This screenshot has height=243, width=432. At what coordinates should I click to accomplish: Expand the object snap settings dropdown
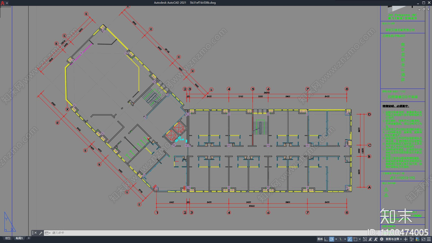click(x=360, y=239)
